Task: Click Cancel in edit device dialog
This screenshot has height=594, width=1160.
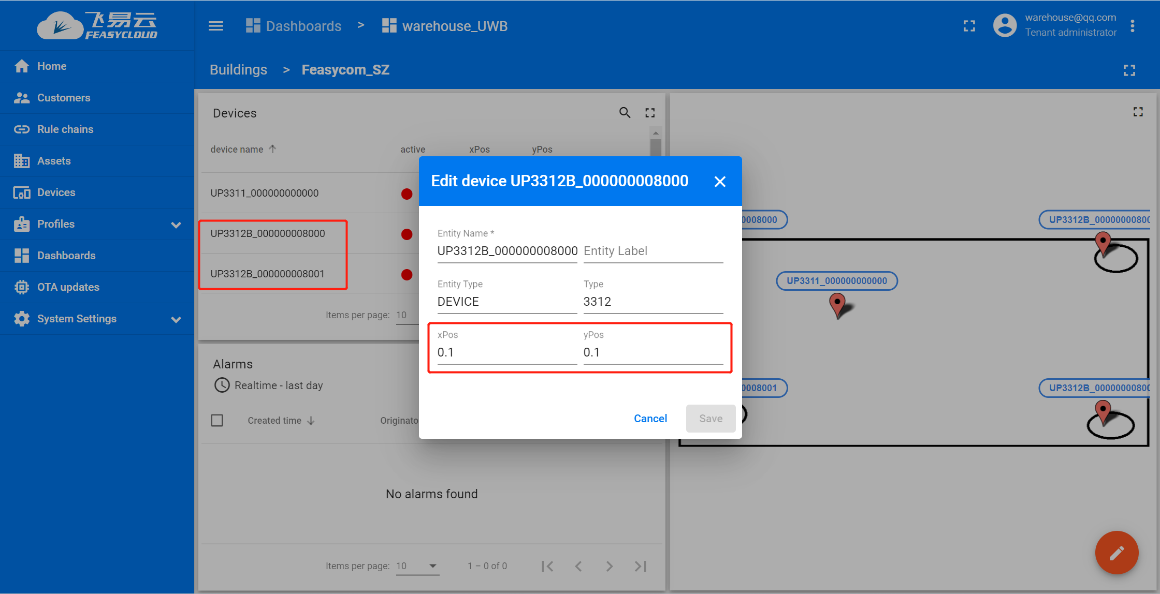Action: tap(650, 419)
